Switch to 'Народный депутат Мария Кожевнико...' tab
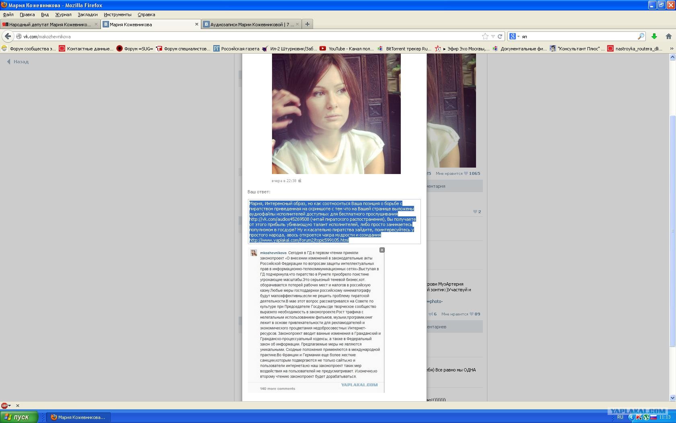676x423 pixels. 50,24
